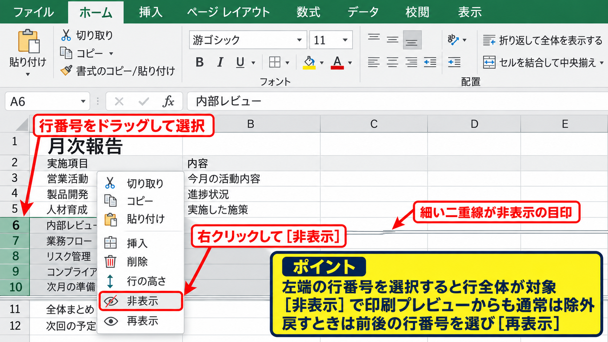The image size is (608, 342).
Task: Expand the Name Box A6 dropdown
Action: [83, 101]
